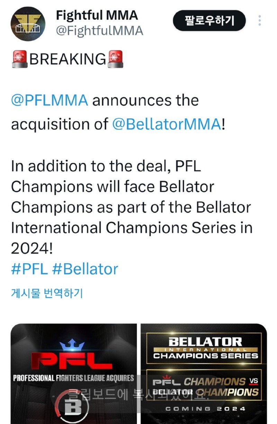Select the #PFL hashtag
The height and width of the screenshot is (424, 277).
tap(29, 269)
